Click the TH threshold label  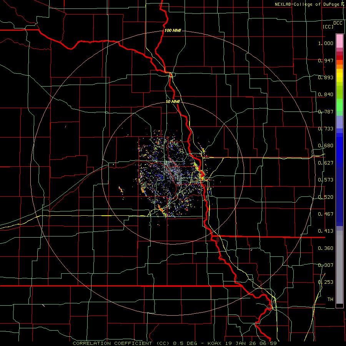330,299
